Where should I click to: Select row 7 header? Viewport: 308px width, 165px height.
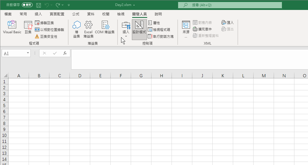click(x=4, y=117)
